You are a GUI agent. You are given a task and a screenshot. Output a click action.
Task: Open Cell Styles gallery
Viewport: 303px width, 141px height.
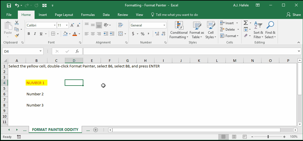tap(211, 30)
